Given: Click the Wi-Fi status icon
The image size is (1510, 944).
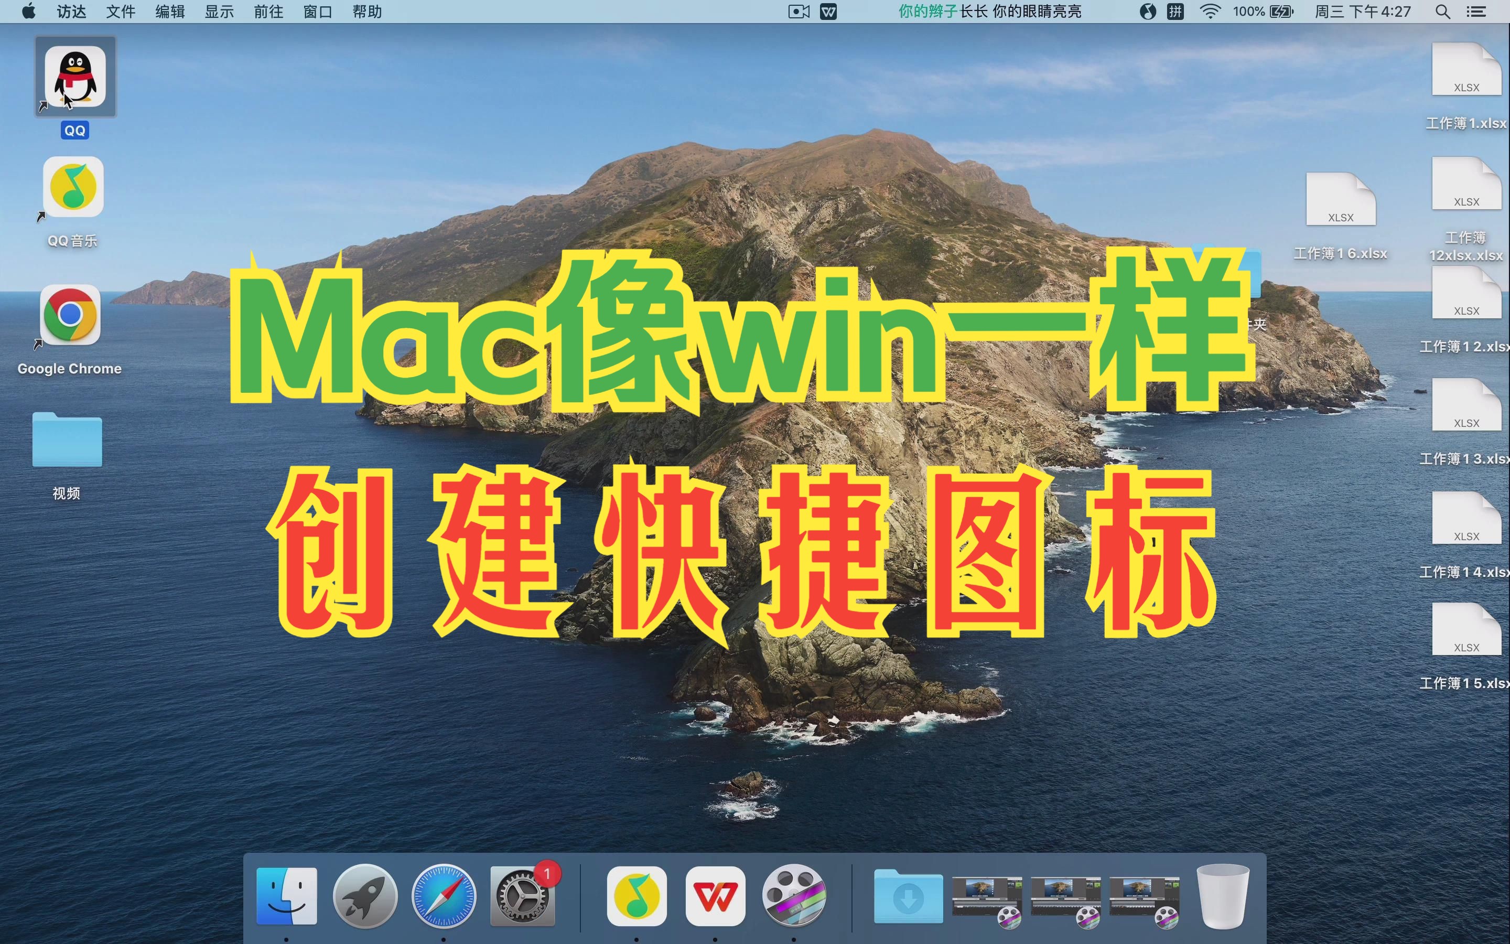Looking at the screenshot, I should click(x=1210, y=11).
